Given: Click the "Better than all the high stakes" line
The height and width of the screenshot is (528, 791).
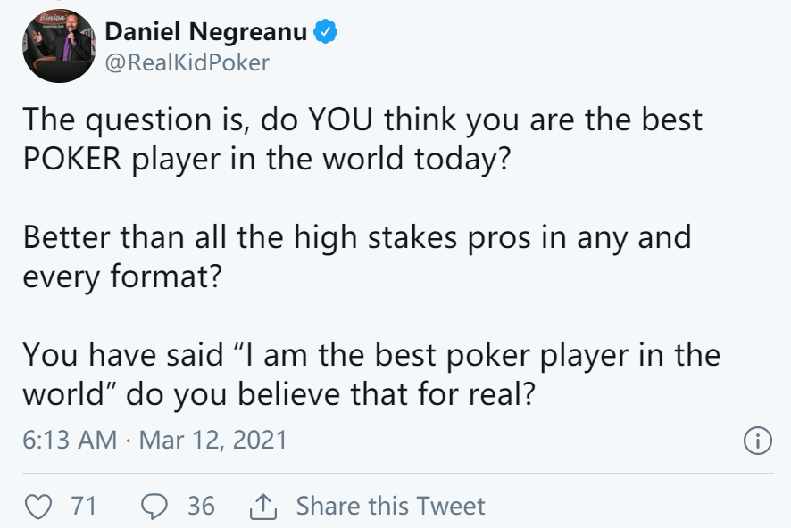Looking at the screenshot, I should [x=357, y=237].
